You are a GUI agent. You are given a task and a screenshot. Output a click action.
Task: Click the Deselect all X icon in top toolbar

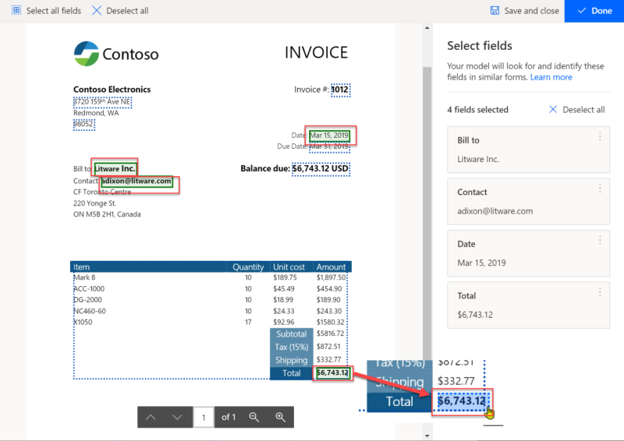click(x=97, y=10)
